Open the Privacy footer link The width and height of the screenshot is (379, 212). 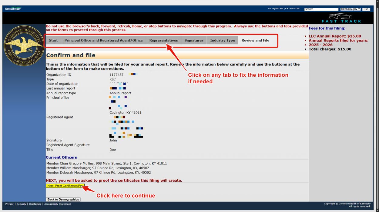[9, 204]
